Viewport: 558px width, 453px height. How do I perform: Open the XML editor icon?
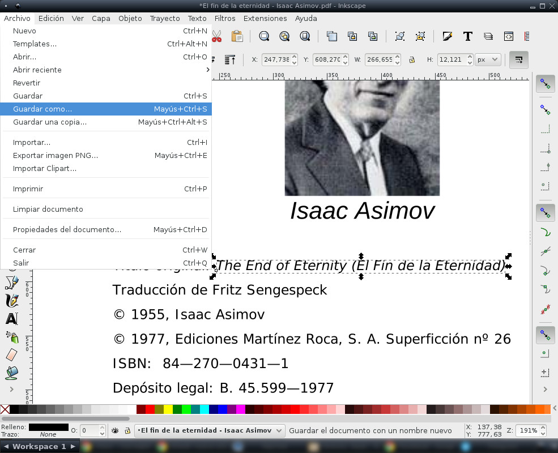click(509, 36)
